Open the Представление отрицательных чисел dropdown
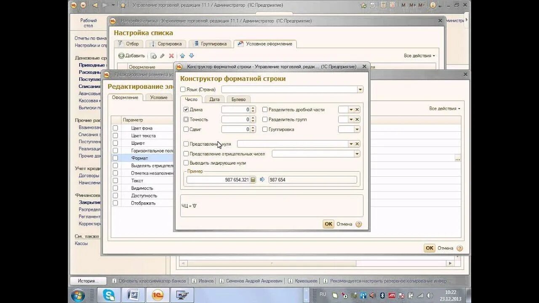Screen dimensions: 539x303 pyautogui.click(x=357, y=154)
